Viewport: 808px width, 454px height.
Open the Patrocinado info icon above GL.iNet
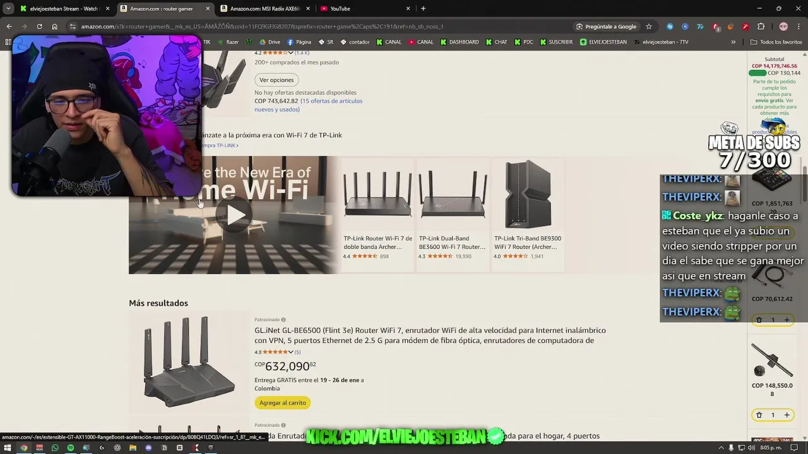(x=283, y=320)
